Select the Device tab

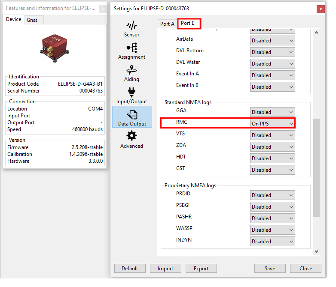pyautogui.click(x=13, y=20)
